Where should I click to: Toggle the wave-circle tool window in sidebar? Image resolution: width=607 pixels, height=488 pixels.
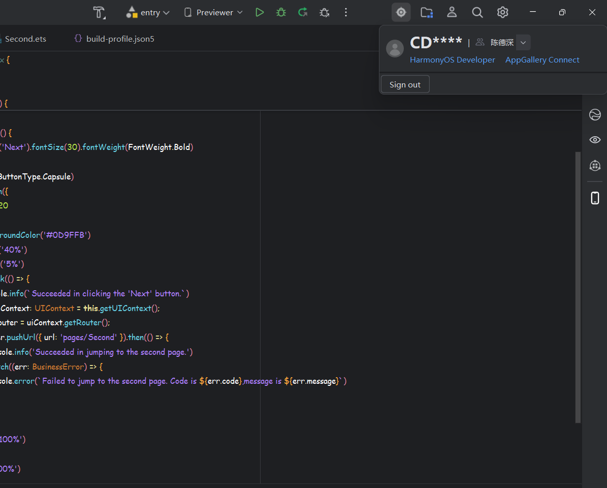click(595, 115)
